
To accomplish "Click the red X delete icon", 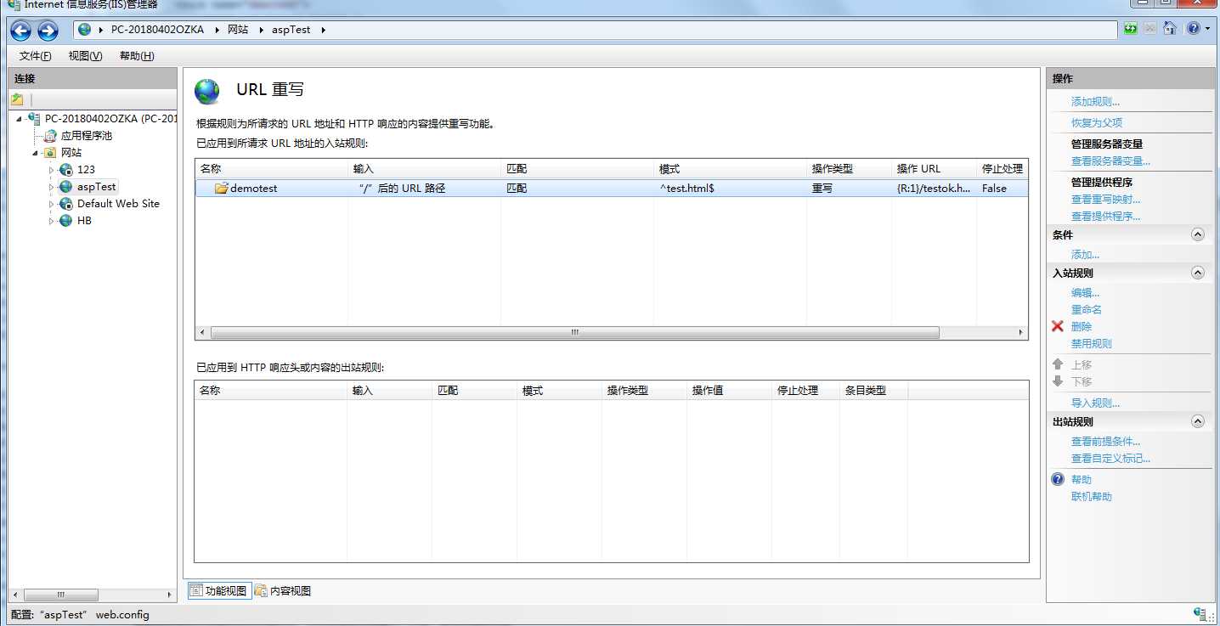I will coord(1058,326).
